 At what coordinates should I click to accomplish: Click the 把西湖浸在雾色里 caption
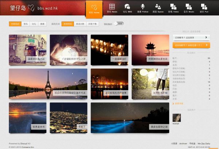[x=158, y=59]
